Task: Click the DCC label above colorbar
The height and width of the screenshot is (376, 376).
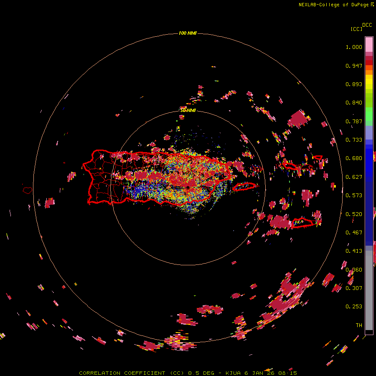Action: pos(367,25)
